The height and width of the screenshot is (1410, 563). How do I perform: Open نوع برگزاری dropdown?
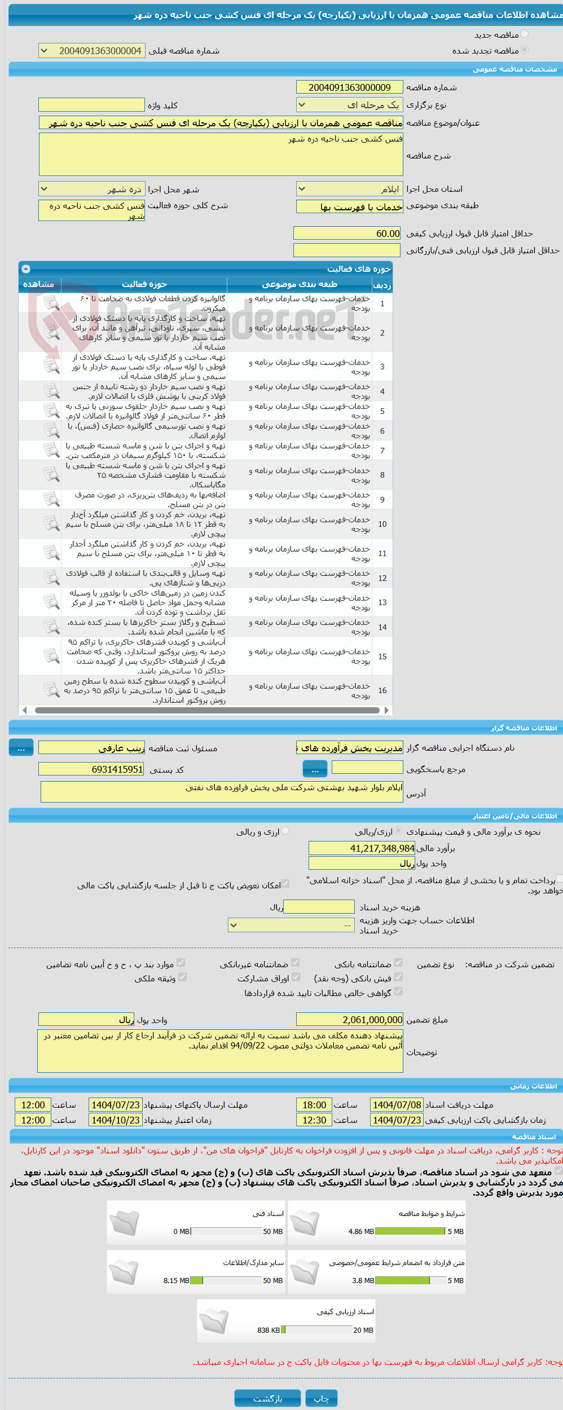coord(350,105)
